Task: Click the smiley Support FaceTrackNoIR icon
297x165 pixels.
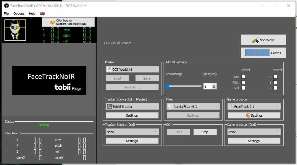Action: [x=52, y=22]
